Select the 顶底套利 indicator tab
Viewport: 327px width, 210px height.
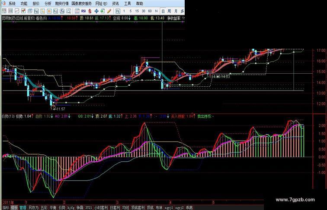tap(138, 207)
